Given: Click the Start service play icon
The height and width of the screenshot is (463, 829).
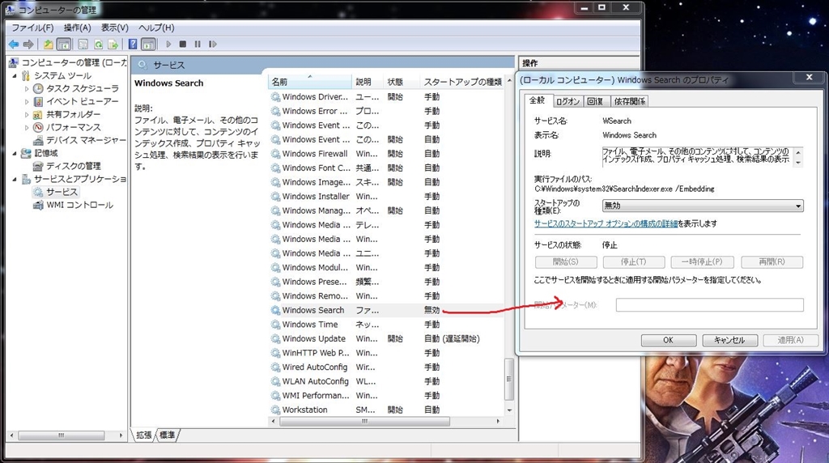Looking at the screenshot, I should [168, 45].
